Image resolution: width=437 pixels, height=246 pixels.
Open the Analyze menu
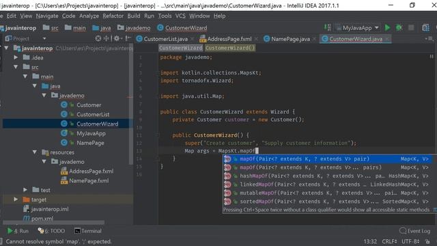(x=89, y=16)
